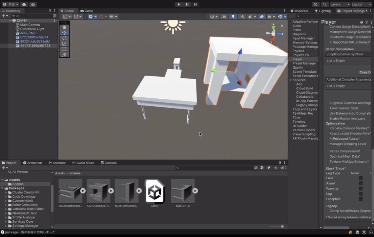Toggle Error stack trace None checkbox

pyautogui.click(x=361, y=178)
